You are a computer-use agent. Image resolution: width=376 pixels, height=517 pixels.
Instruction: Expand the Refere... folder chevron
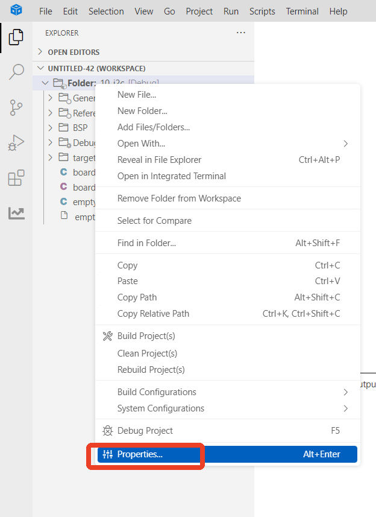click(51, 113)
